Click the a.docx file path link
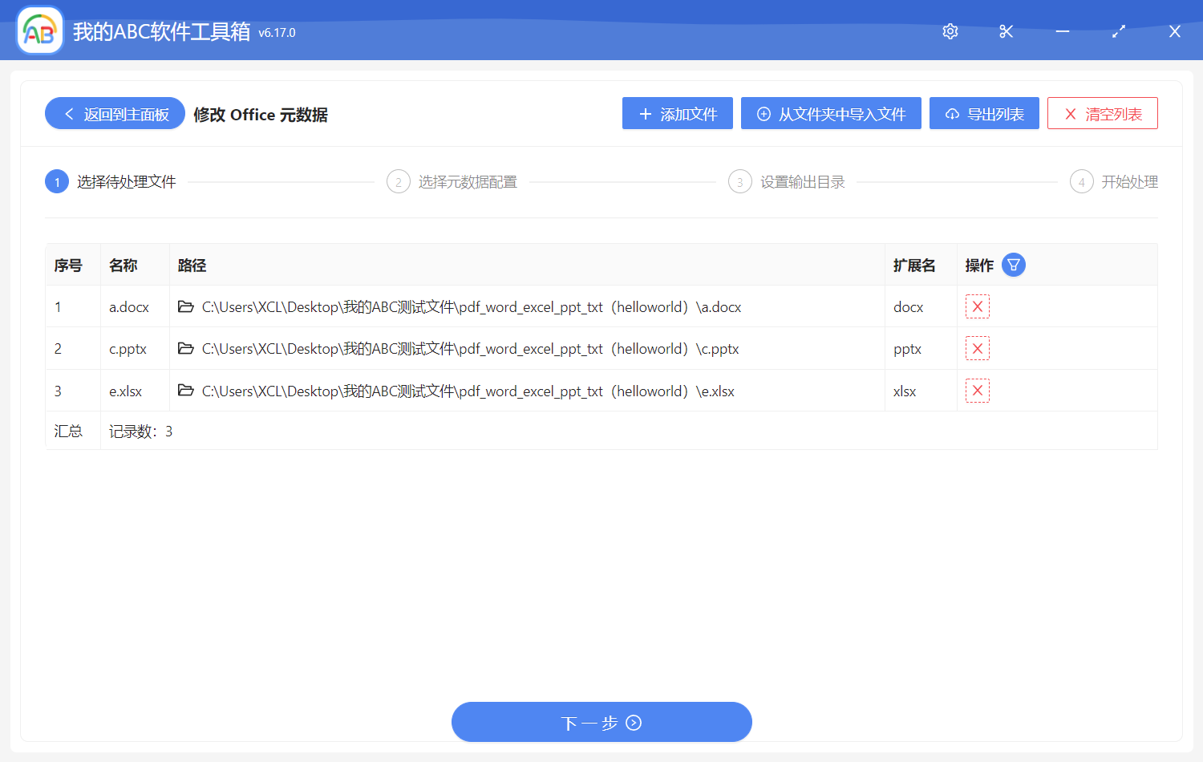 [x=470, y=306]
